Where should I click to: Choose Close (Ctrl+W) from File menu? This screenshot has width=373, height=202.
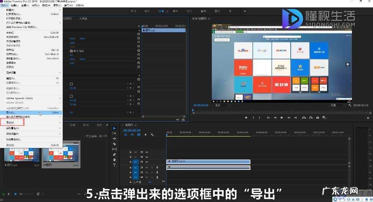tap(31, 33)
